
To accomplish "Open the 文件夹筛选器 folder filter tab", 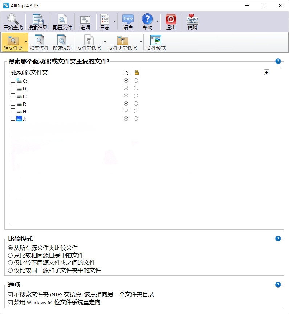I will click(x=123, y=43).
